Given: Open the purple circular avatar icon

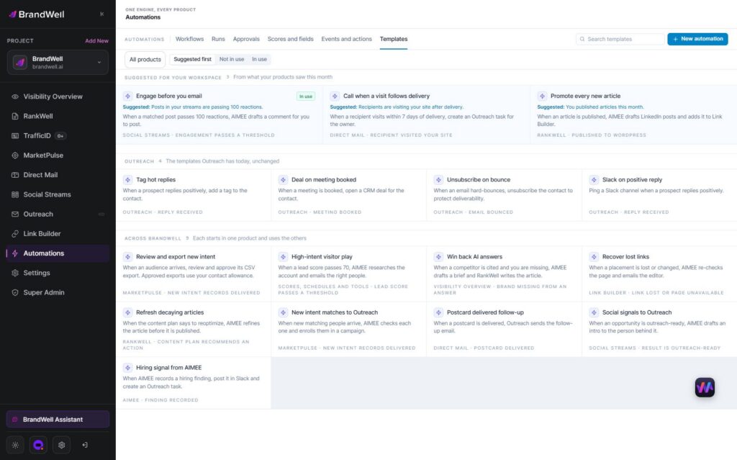Looking at the screenshot, I should [x=39, y=445].
